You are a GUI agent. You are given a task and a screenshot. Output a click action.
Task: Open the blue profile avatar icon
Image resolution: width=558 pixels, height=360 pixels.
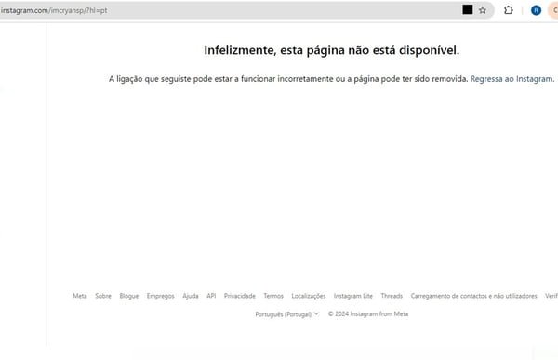536,10
